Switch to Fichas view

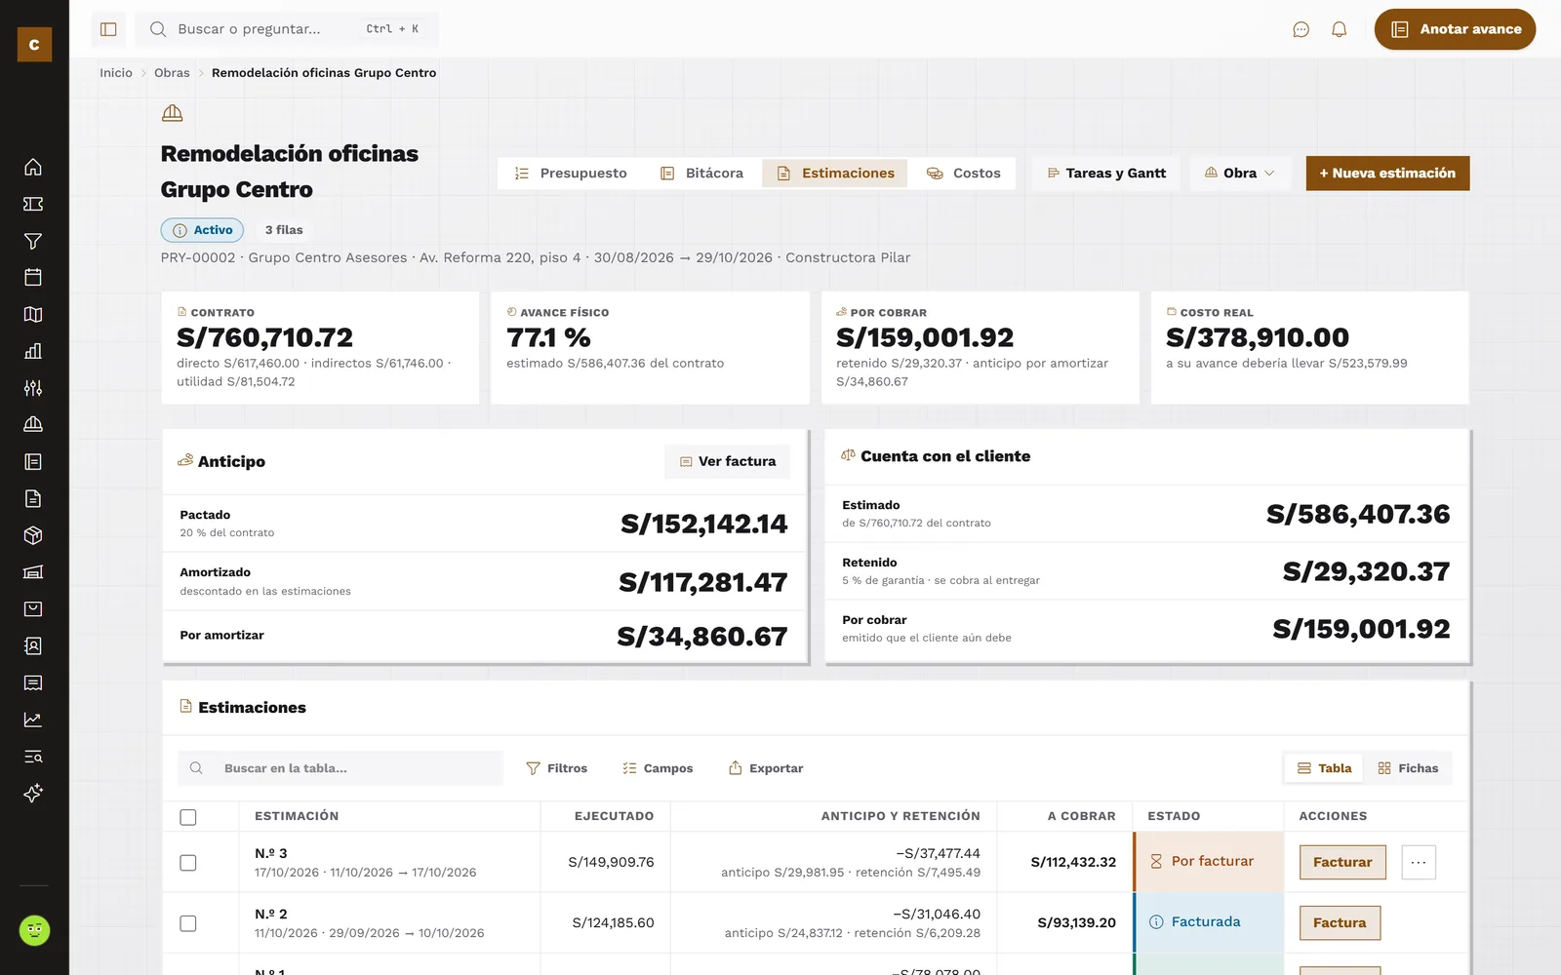[x=1408, y=768]
